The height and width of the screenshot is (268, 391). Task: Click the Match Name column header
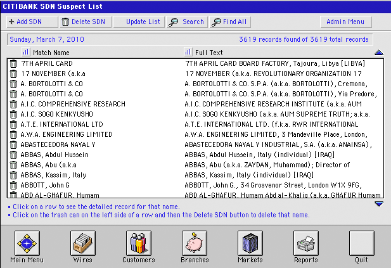tap(51, 53)
